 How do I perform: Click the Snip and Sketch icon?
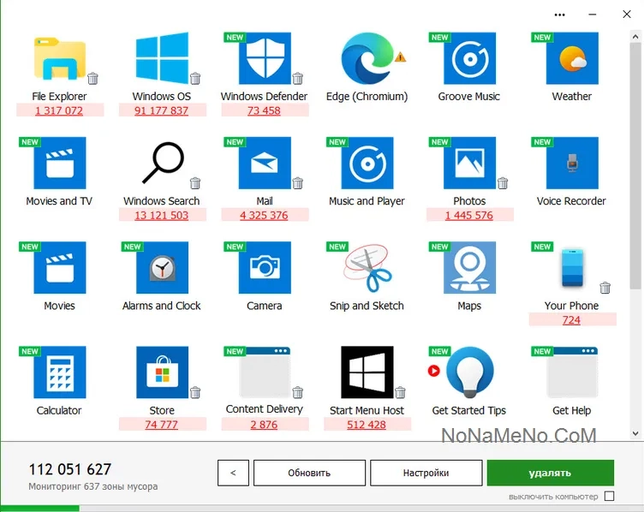point(367,267)
